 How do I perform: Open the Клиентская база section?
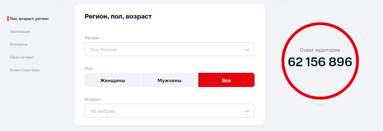(25, 70)
